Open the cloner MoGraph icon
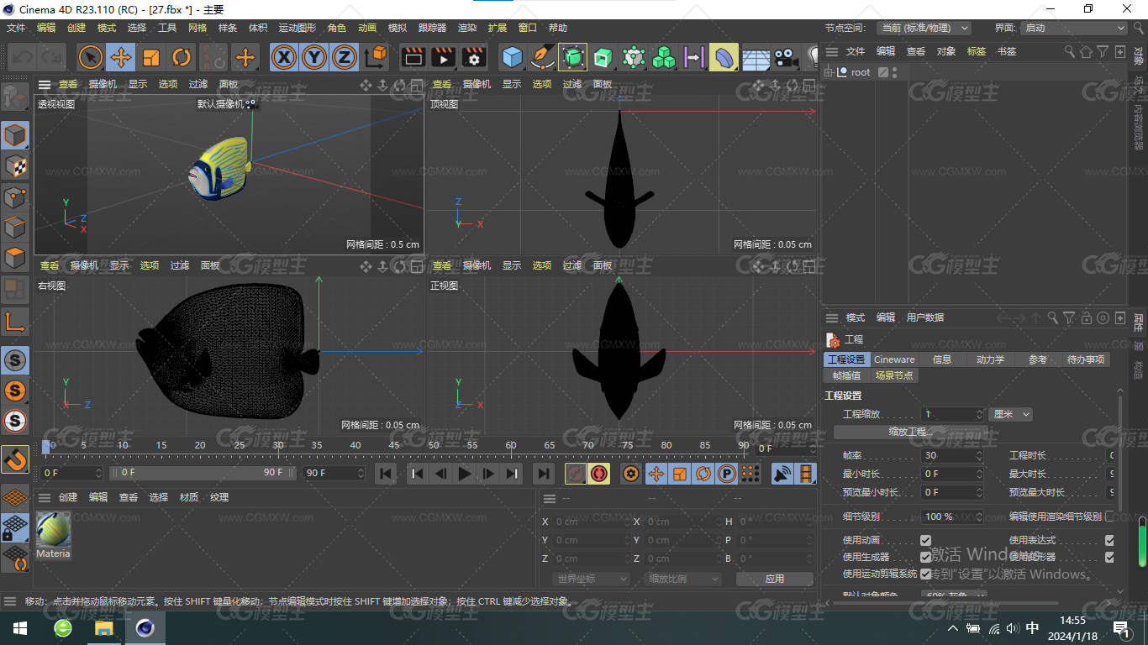The image size is (1148, 645). click(664, 57)
